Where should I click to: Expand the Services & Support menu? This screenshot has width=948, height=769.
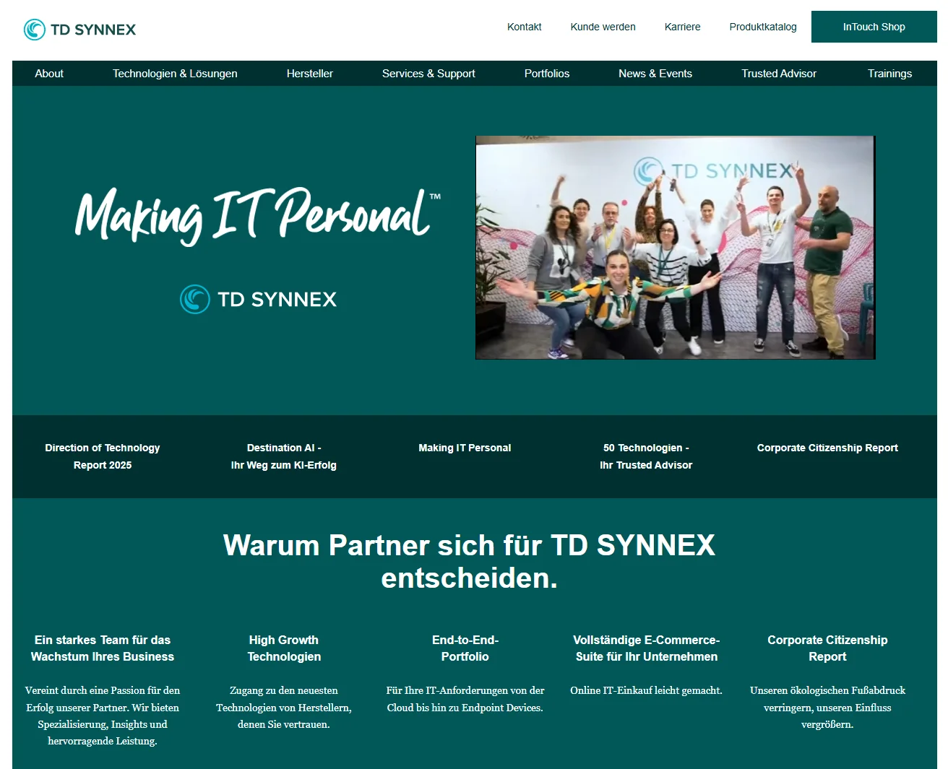428,74
